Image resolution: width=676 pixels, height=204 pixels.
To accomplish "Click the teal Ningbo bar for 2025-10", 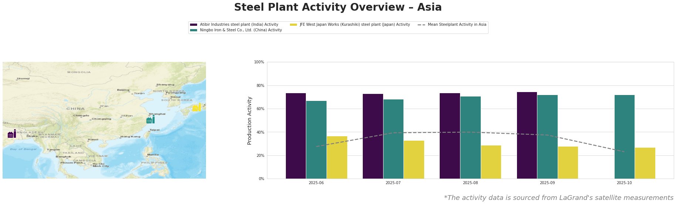I will click(624, 137).
